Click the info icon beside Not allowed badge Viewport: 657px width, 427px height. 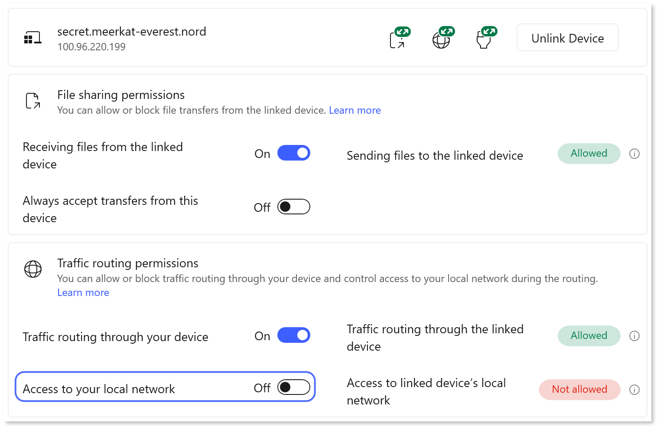pyautogui.click(x=634, y=390)
